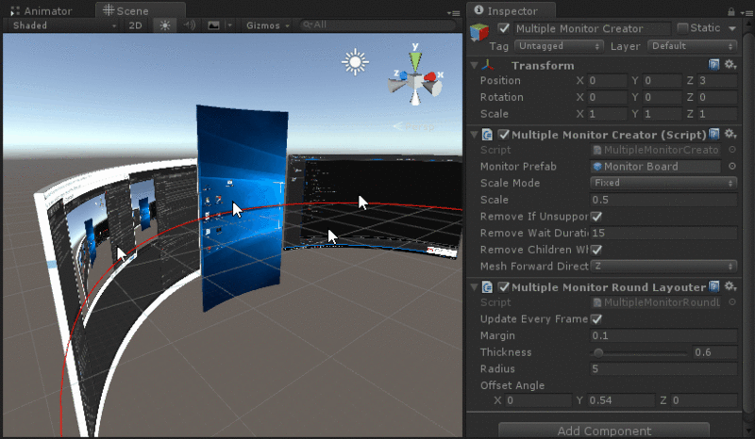Toggle Update Every Frame checkbox
The height and width of the screenshot is (439, 755).
point(596,318)
